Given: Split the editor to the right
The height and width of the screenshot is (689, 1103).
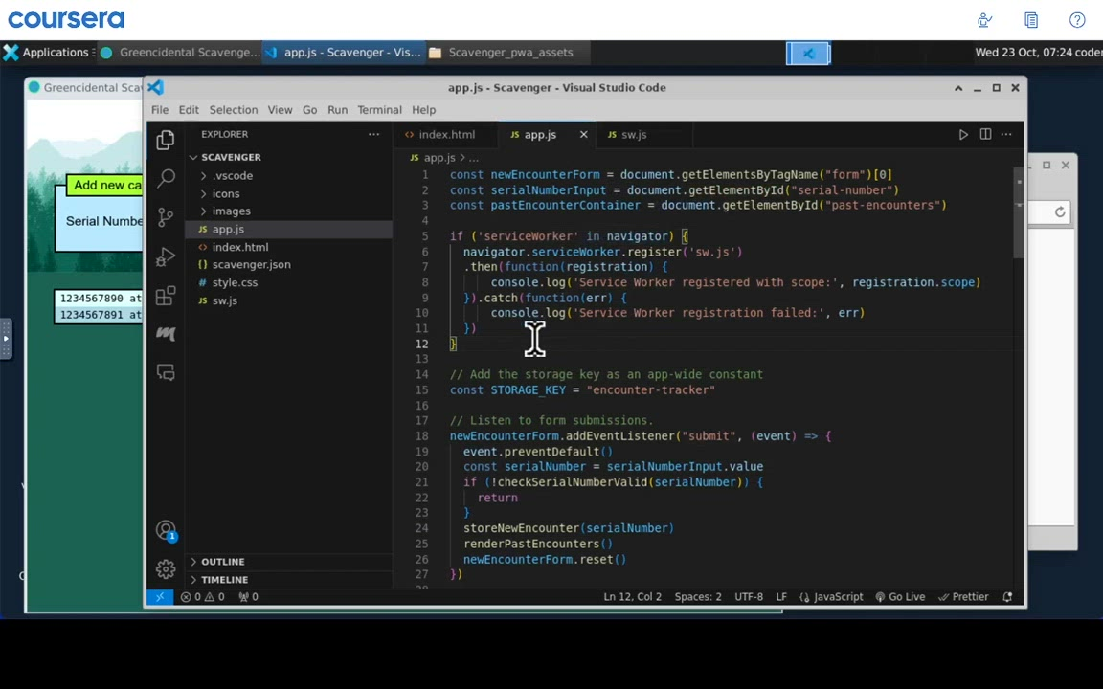Looking at the screenshot, I should (985, 135).
